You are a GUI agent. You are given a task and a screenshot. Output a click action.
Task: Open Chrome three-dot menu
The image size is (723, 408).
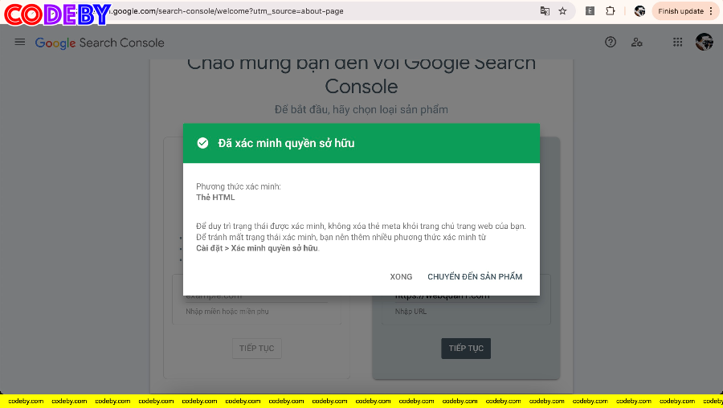click(x=712, y=11)
